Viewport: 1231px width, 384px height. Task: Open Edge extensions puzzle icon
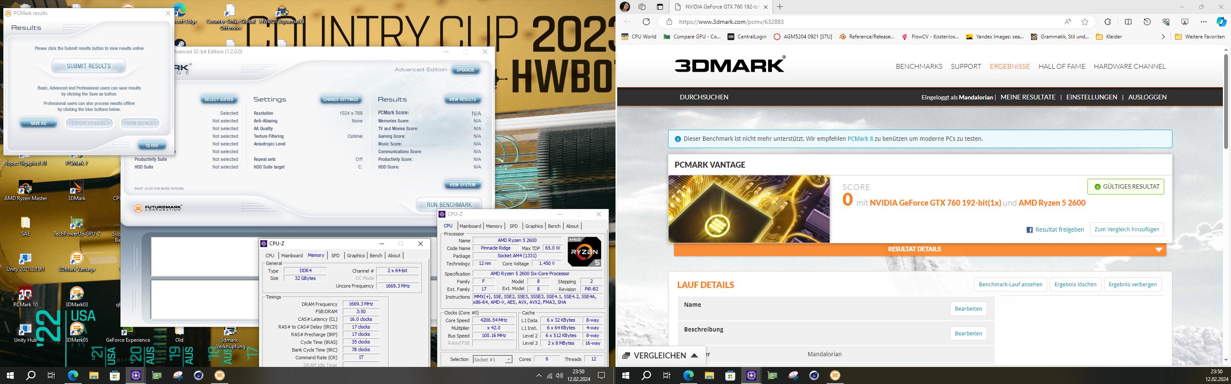coord(1107,21)
